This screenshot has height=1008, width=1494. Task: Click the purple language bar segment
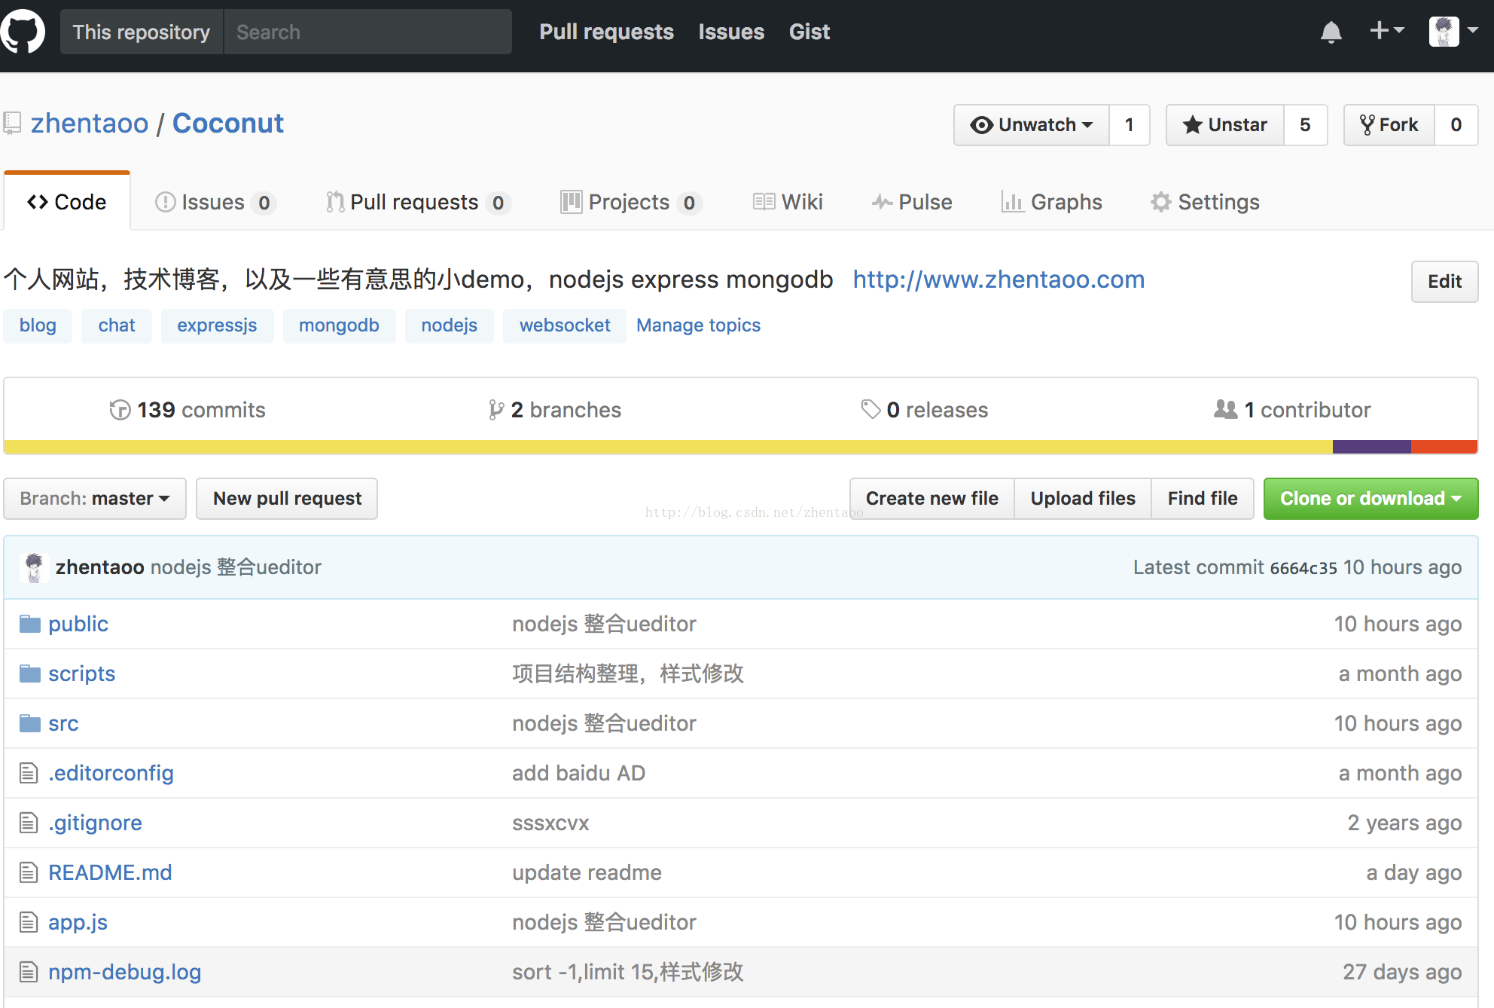pos(1372,447)
